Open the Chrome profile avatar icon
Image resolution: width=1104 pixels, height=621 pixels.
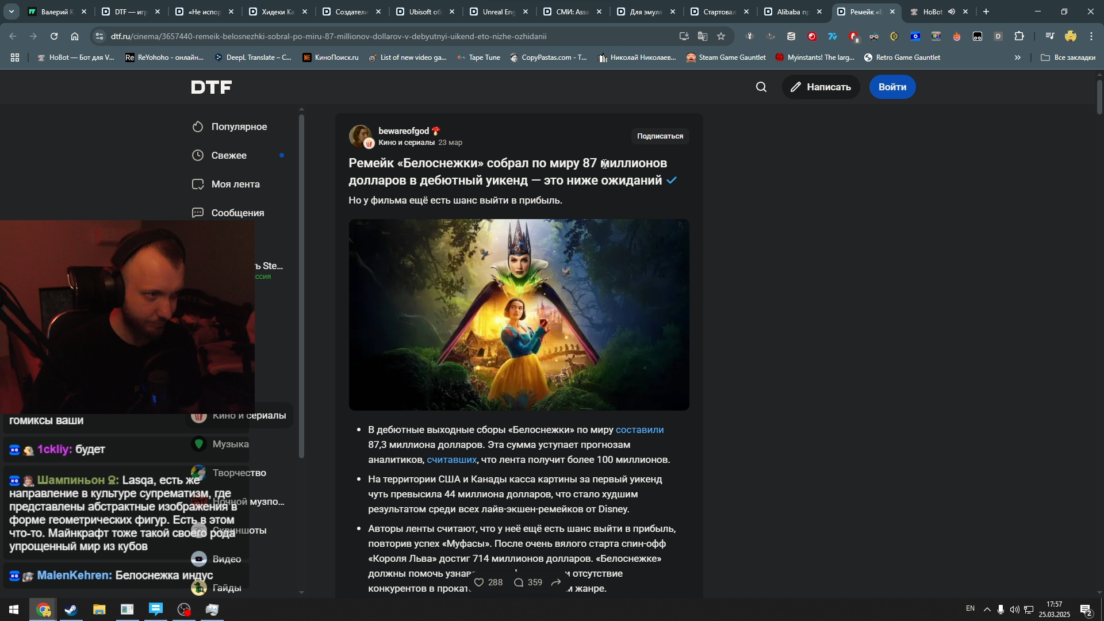[x=1071, y=36]
